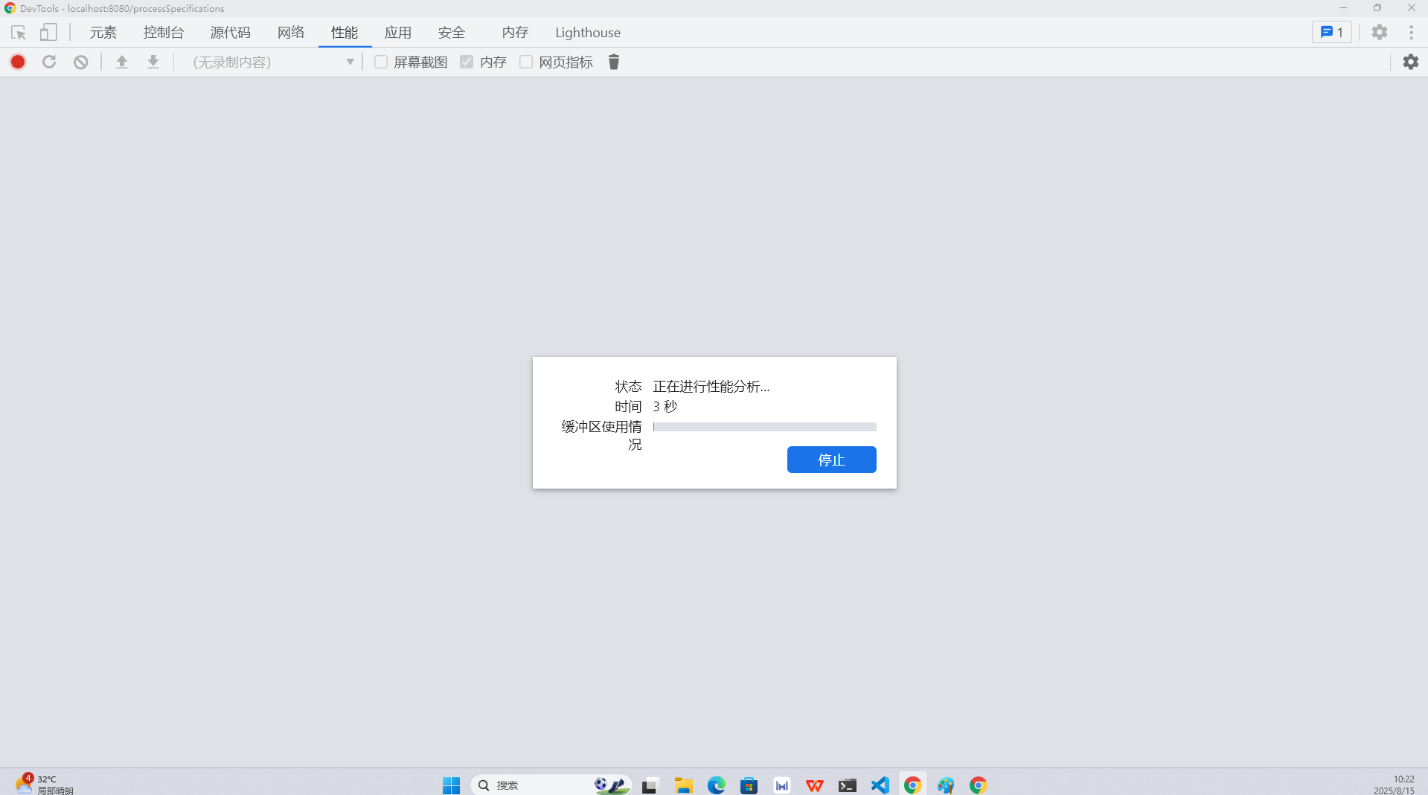Click the Windows taskbar search box

(551, 785)
